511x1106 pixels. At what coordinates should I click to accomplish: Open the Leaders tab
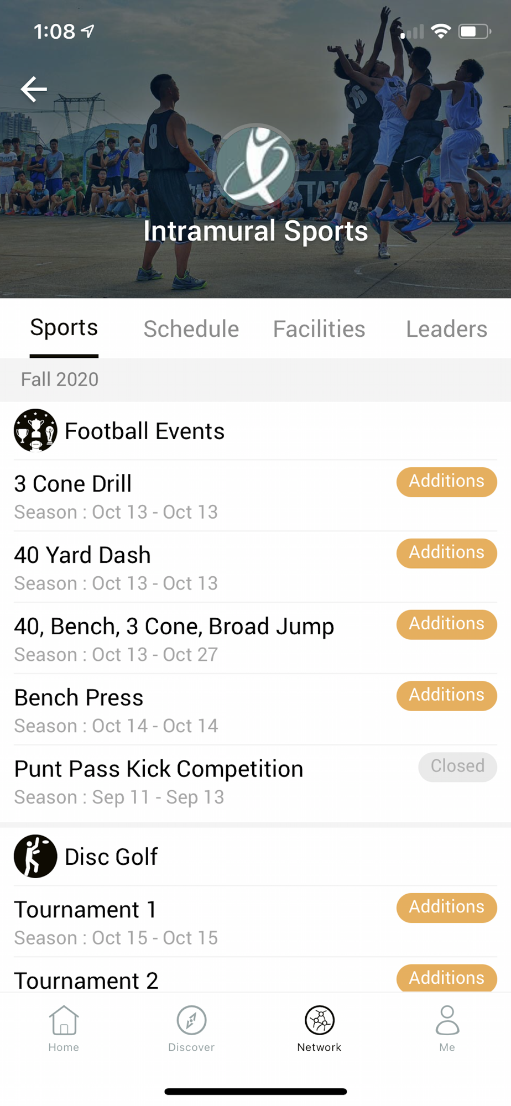447,329
